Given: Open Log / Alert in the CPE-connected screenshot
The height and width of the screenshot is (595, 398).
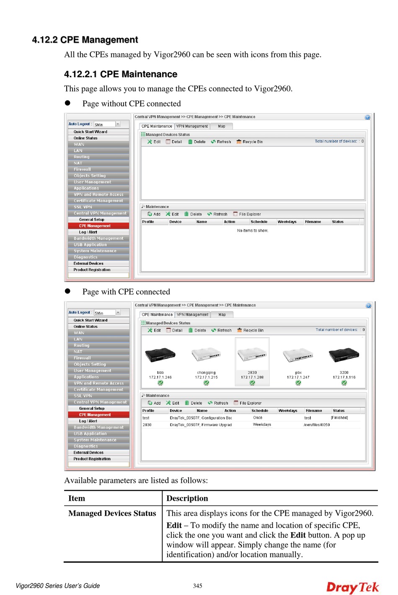Looking at the screenshot, I should click(98, 421).
